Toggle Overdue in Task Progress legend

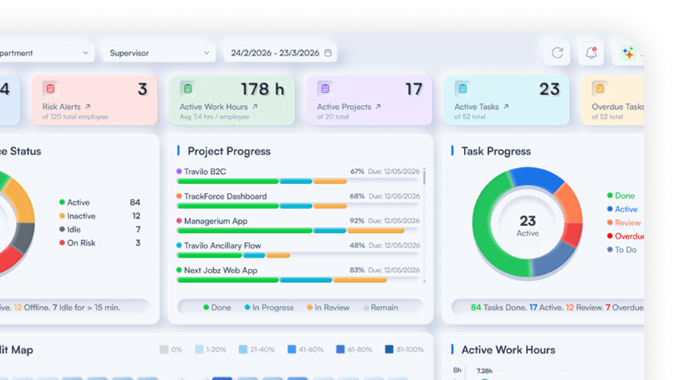point(625,236)
